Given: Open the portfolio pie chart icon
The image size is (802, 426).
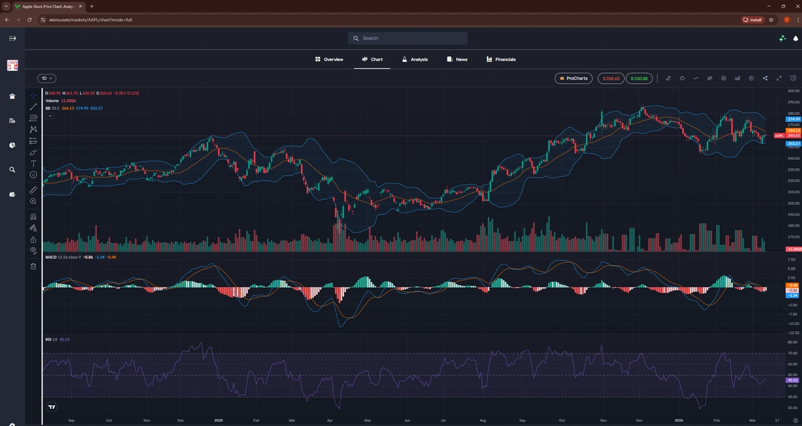Looking at the screenshot, I should [12, 145].
